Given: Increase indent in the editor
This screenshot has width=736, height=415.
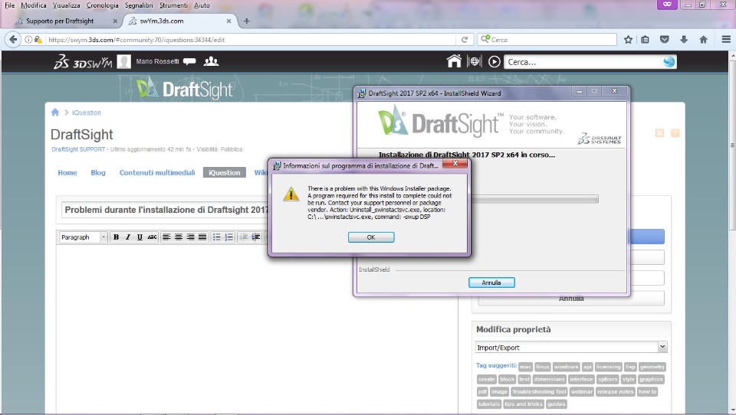Looking at the screenshot, I should point(255,237).
